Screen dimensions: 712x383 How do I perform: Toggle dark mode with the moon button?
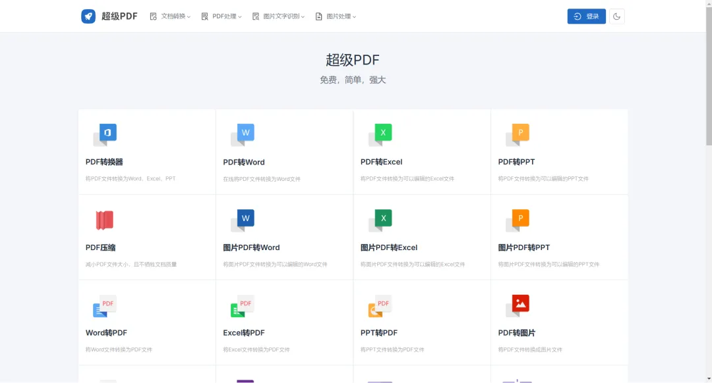[616, 16]
